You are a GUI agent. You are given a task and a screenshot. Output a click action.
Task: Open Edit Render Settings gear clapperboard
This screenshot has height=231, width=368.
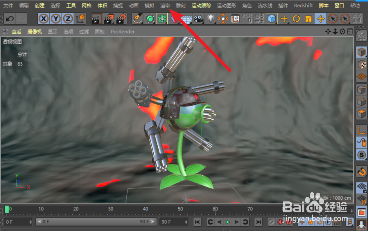pos(121,19)
